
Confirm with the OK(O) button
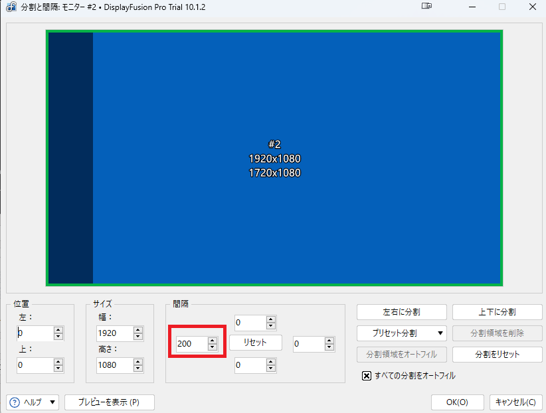[x=457, y=402]
